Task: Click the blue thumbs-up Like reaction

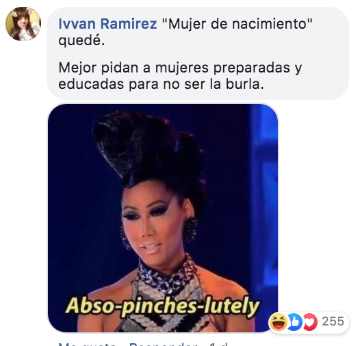Action: (295, 322)
